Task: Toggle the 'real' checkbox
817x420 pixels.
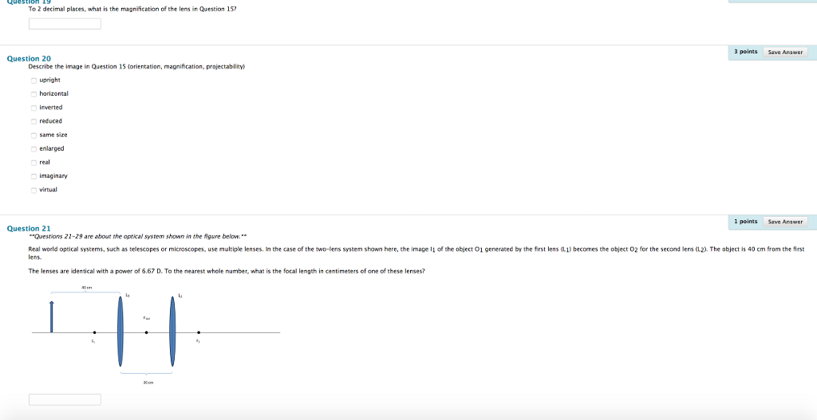Action: [34, 162]
